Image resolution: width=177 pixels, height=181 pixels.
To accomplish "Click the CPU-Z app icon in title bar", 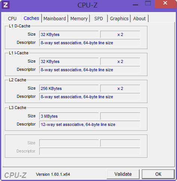I will [x=6, y=5].
